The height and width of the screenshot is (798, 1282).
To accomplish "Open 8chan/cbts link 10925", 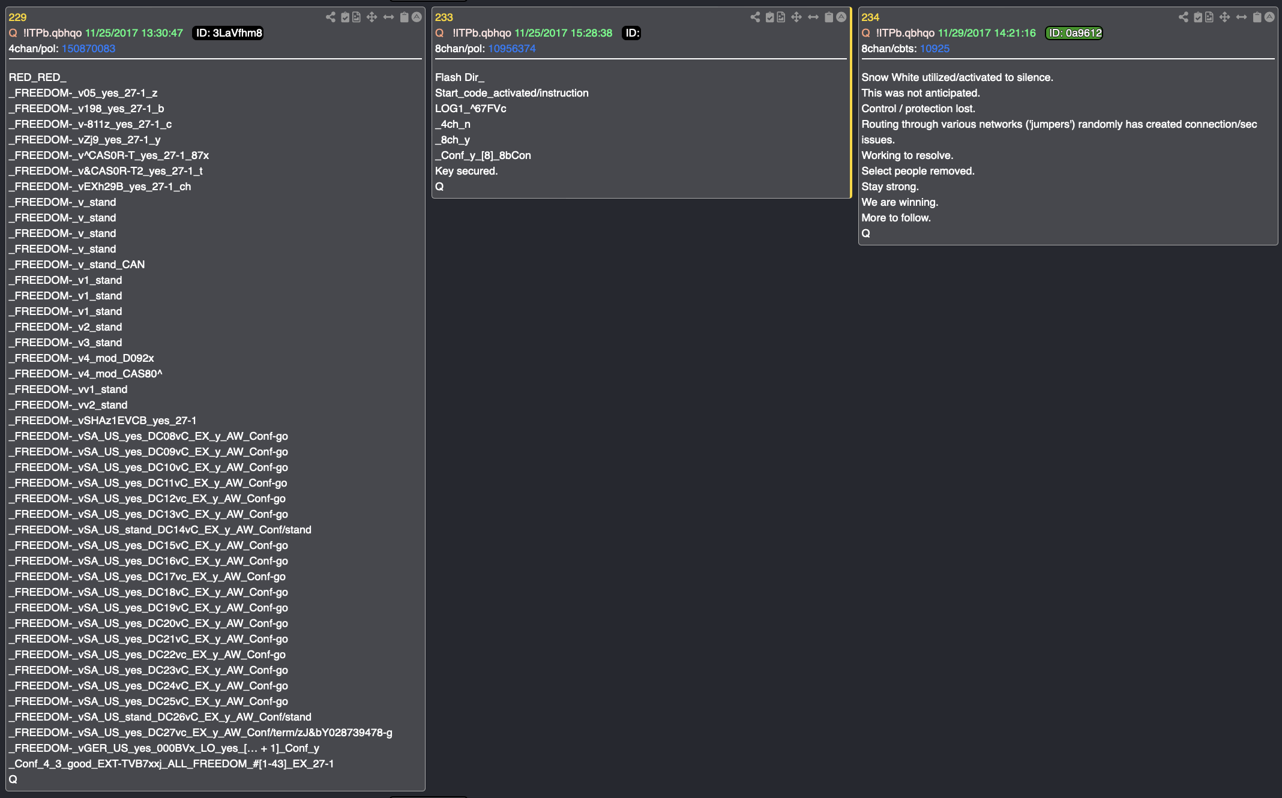I will click(934, 49).
